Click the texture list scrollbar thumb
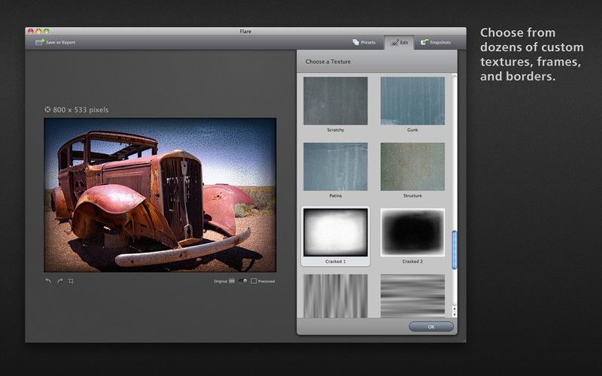Image resolution: width=602 pixels, height=376 pixels. pos(455,250)
